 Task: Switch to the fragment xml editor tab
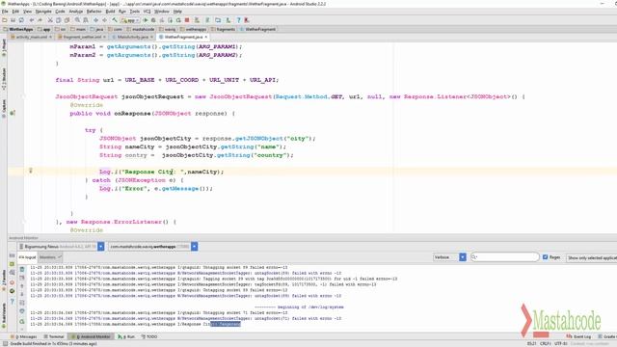(x=81, y=37)
